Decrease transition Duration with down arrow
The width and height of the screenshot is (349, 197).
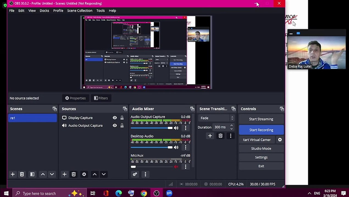[231, 129]
